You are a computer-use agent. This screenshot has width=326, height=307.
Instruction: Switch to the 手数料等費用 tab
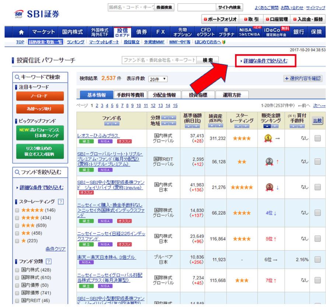point(130,95)
